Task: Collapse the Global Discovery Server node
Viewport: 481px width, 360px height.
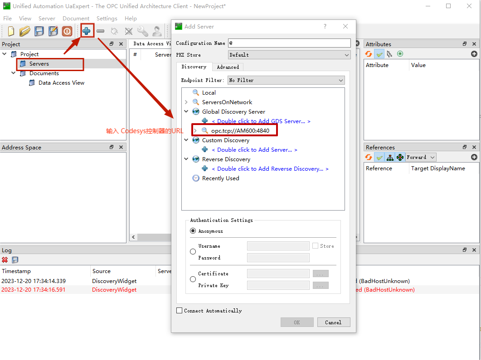Action: tap(186, 111)
